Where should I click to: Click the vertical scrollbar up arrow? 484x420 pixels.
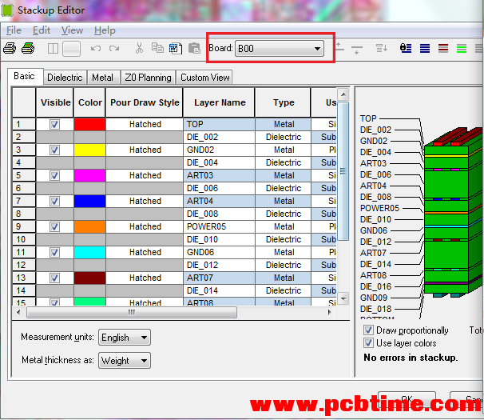point(343,94)
